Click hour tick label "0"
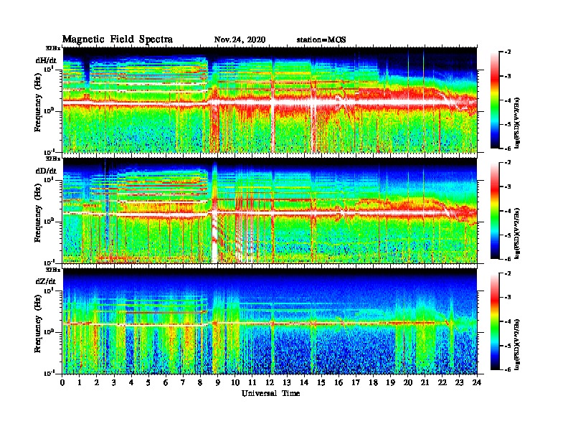Image resolution: width=568 pixels, height=439 pixels. pyautogui.click(x=62, y=382)
